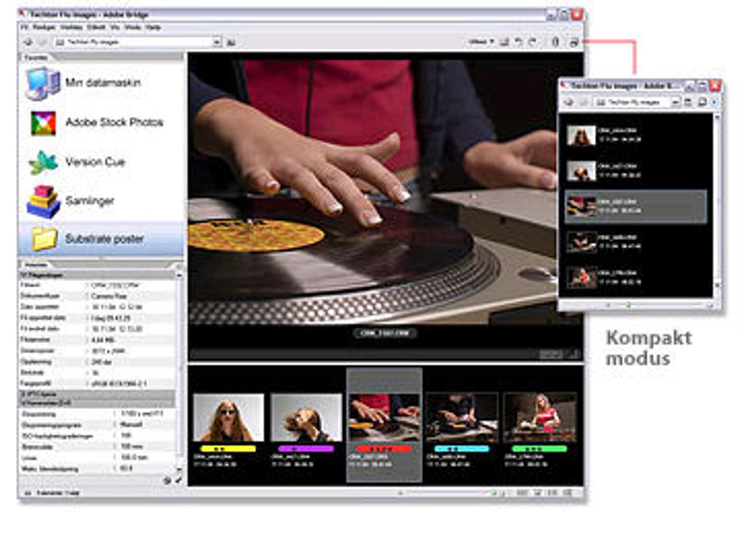This screenshot has height=538, width=754.
Task: Collapse the Kameradata (Exif) section
Action: coord(23,403)
